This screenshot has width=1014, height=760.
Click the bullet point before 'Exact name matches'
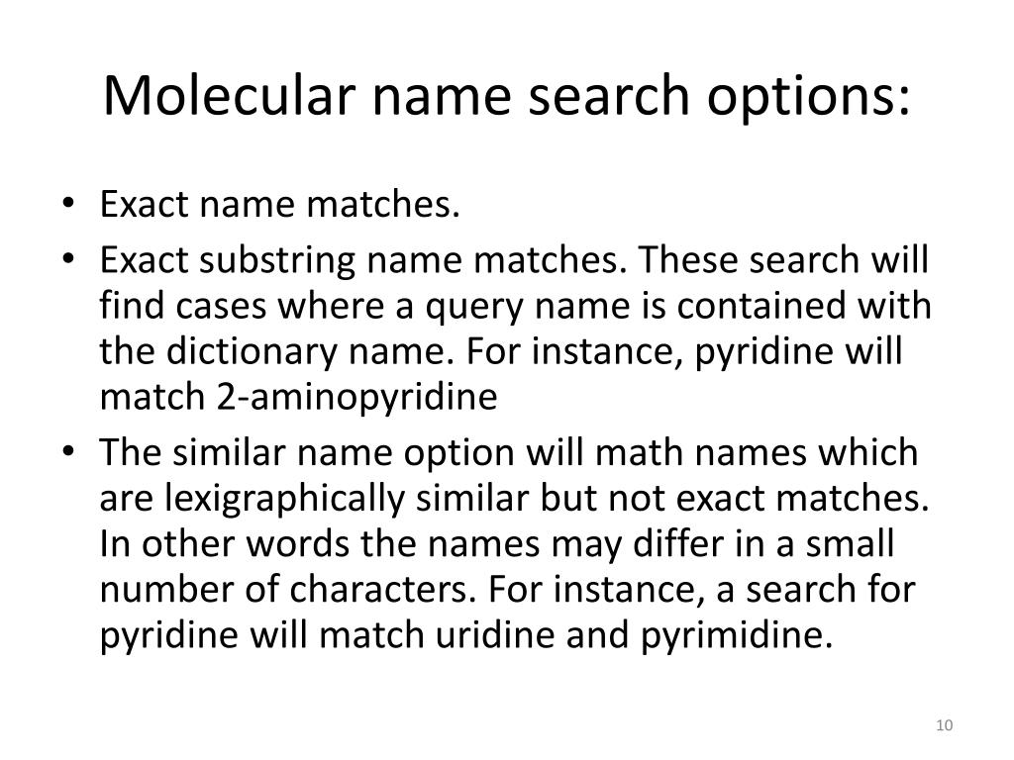click(x=68, y=203)
